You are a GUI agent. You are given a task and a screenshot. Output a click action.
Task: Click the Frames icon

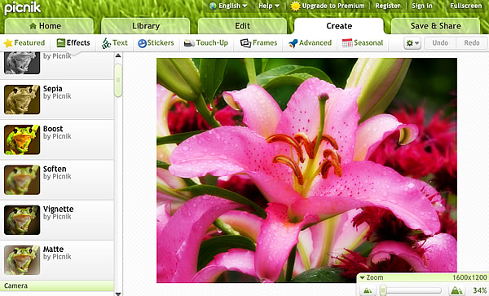(246, 43)
